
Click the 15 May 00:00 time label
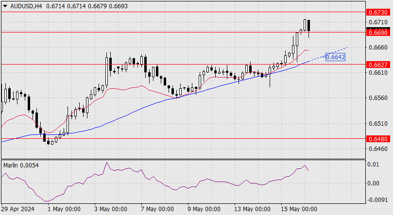pyautogui.click(x=299, y=209)
